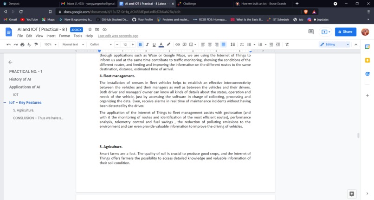
Task: Open the Edit menu
Action: coord(29,36)
